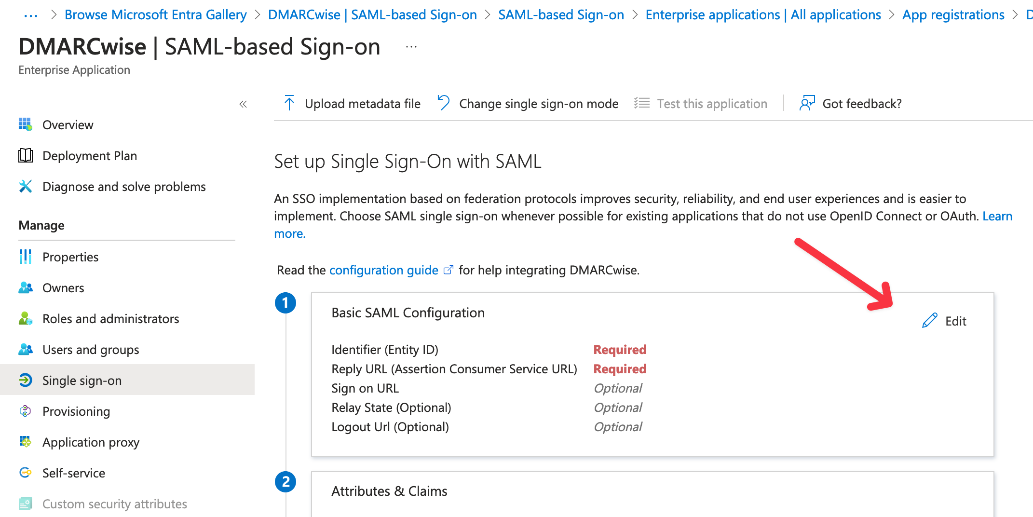Open the configuration guide link
The width and height of the screenshot is (1033, 517).
coord(383,270)
